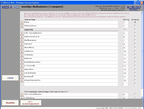144x109 pixels.
Task: Remove the Verband entry with its X
Action: click(x=22, y=44)
